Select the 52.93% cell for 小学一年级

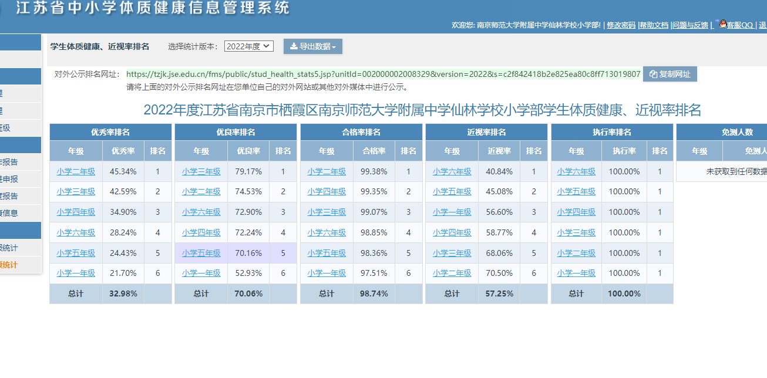point(248,273)
